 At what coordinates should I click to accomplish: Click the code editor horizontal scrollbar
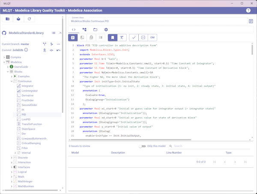click(x=131, y=140)
